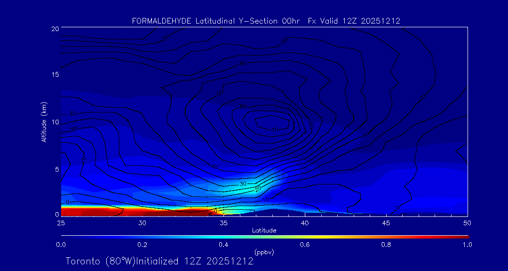Click the (ppbv) units label
This screenshot has height=271, width=508.
pyautogui.click(x=264, y=252)
